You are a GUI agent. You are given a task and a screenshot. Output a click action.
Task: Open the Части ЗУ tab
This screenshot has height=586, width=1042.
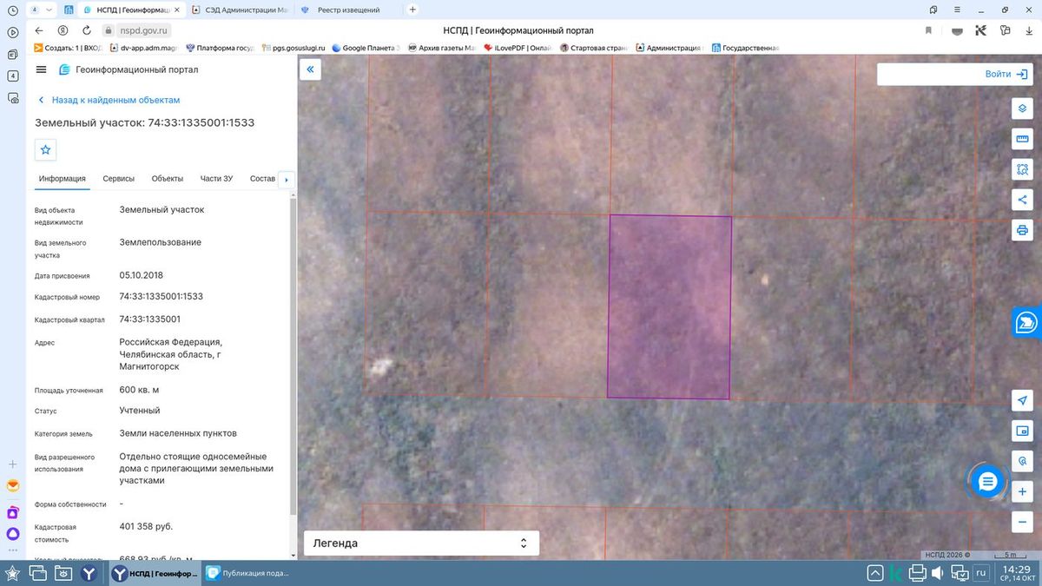pos(216,179)
